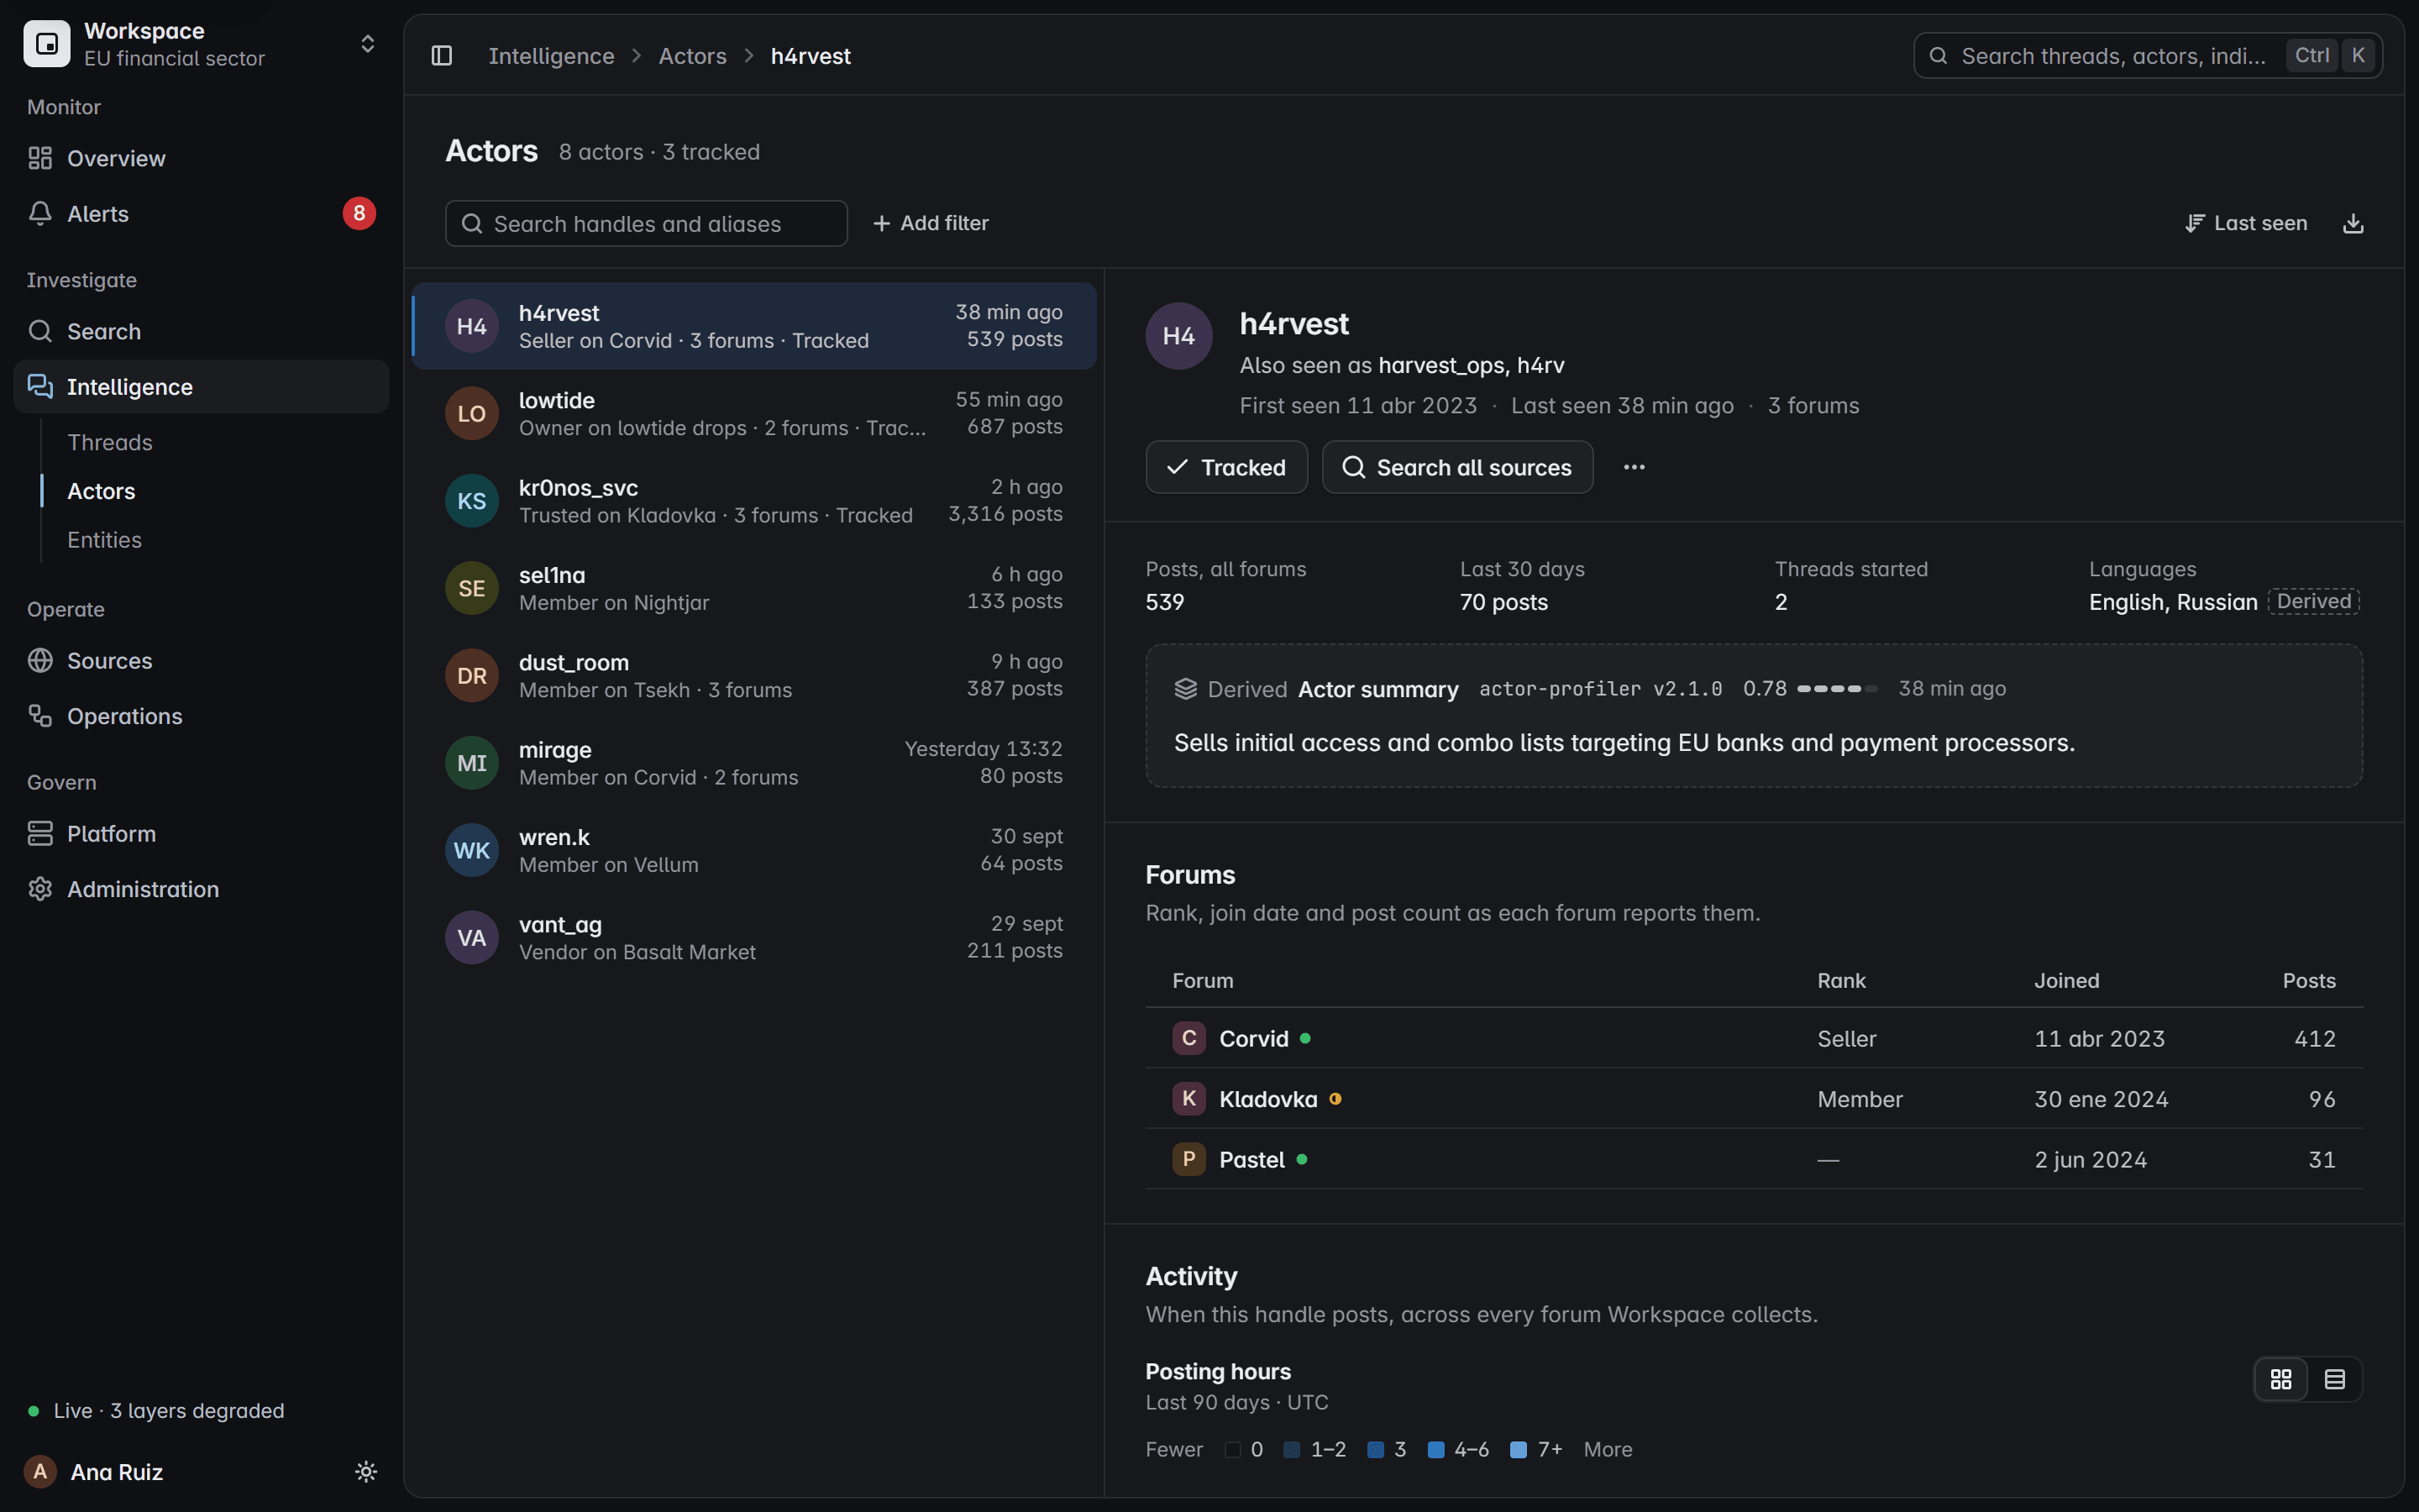Screen dimensions: 2419x1512
Task: Open the Pastel forum row
Action: (1753, 1159)
